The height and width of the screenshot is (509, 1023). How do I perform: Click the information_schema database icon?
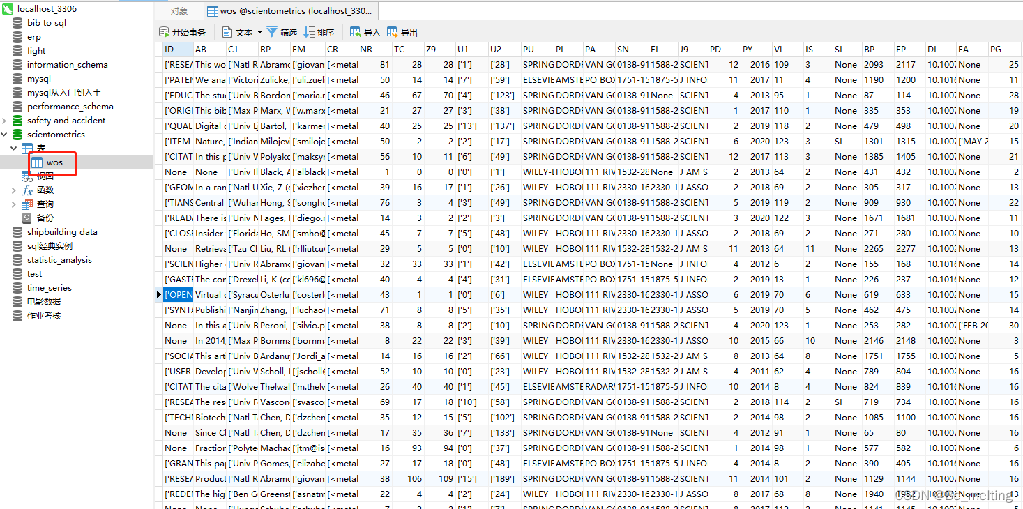point(17,65)
